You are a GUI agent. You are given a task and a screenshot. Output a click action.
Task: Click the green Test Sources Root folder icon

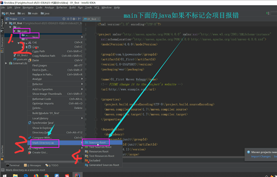click(x=87, y=147)
